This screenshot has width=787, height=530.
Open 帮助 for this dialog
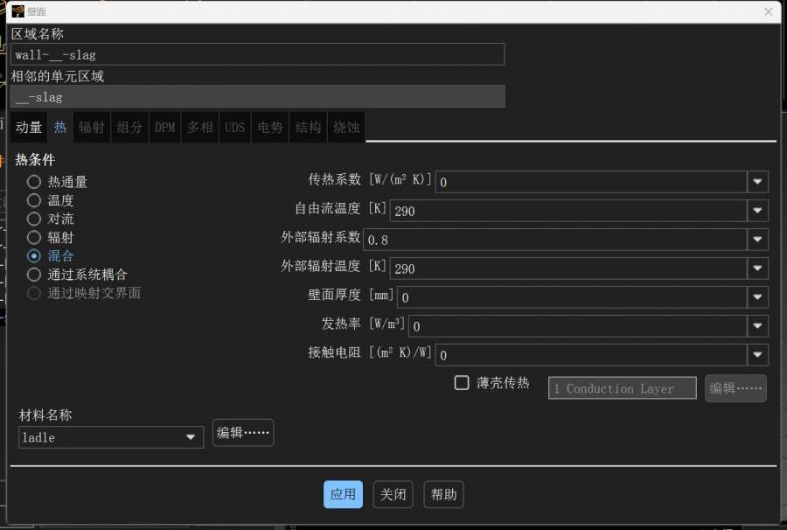[x=443, y=494]
